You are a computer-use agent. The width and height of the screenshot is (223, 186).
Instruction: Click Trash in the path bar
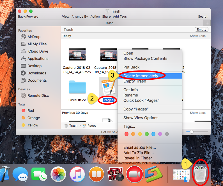coord(71,126)
